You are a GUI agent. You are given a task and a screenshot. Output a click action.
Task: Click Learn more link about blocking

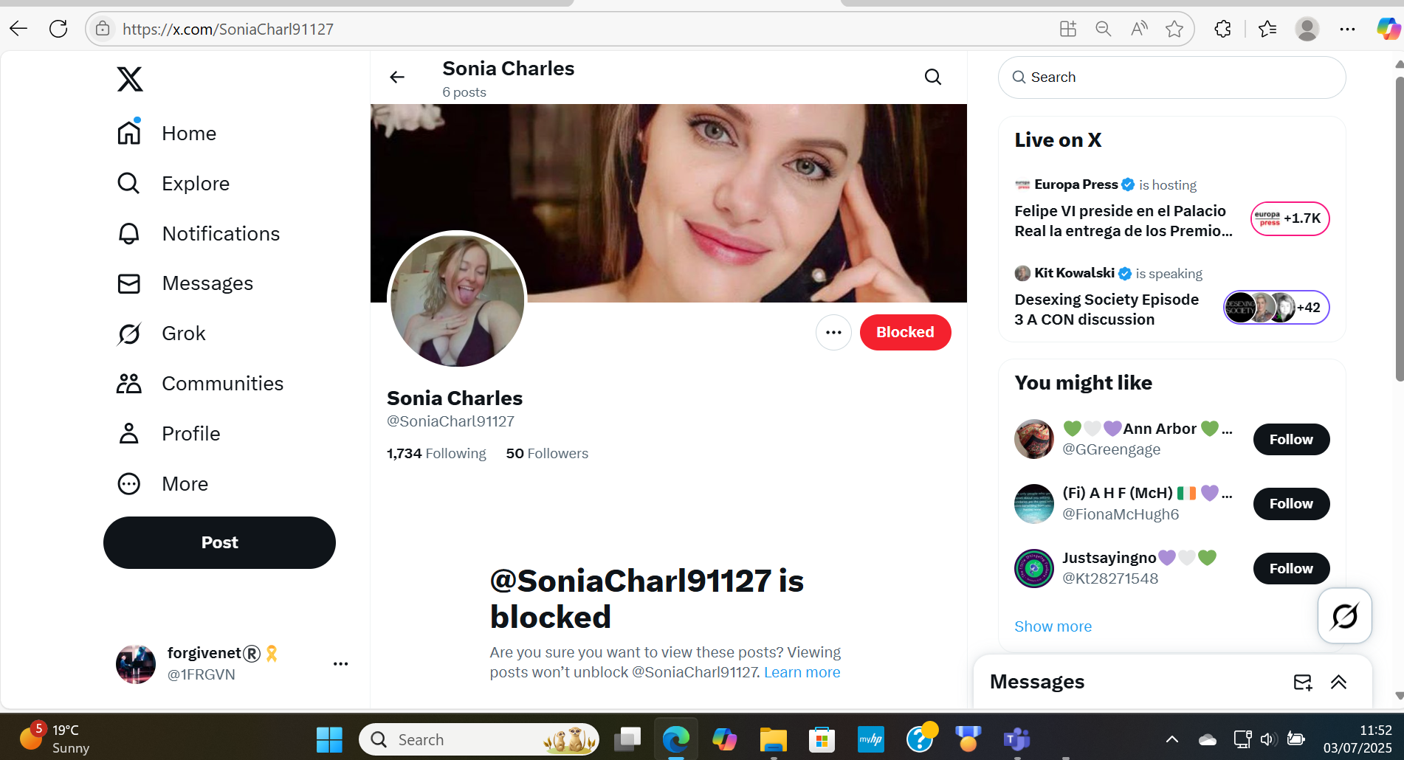[802, 672]
